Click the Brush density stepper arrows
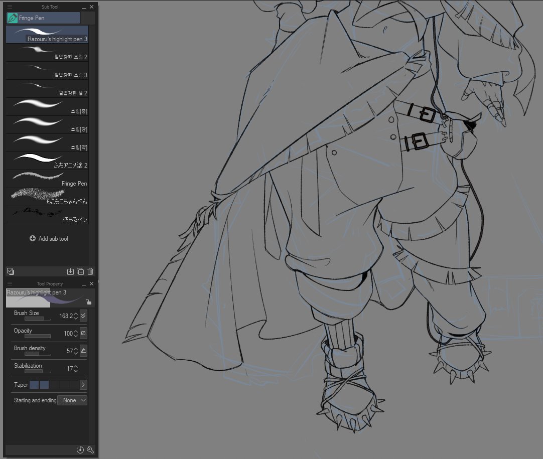 [x=76, y=351]
